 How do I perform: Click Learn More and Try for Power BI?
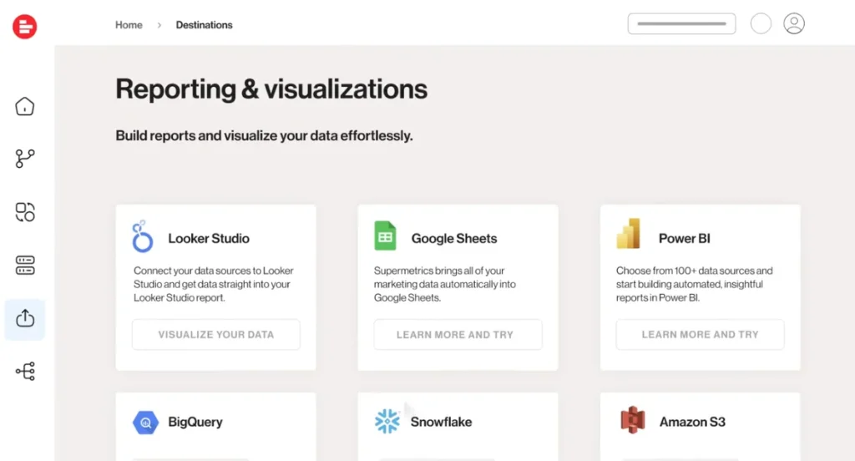701,334
